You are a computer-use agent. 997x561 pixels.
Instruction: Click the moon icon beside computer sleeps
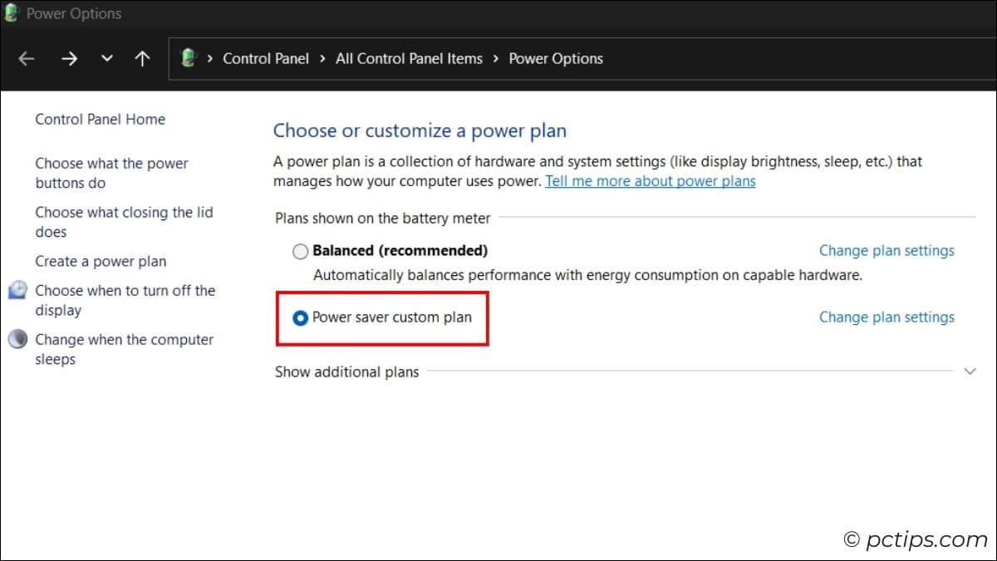(17, 340)
